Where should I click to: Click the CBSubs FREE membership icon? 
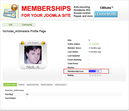pos(95,71)
